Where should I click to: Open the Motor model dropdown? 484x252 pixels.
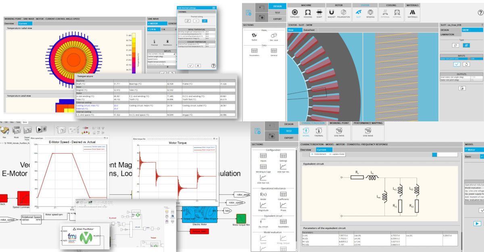(x=474, y=150)
